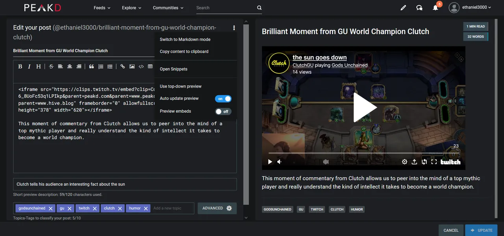The image size is (504, 236).
Task: Insert an image via the picture icon
Action: (x=132, y=66)
